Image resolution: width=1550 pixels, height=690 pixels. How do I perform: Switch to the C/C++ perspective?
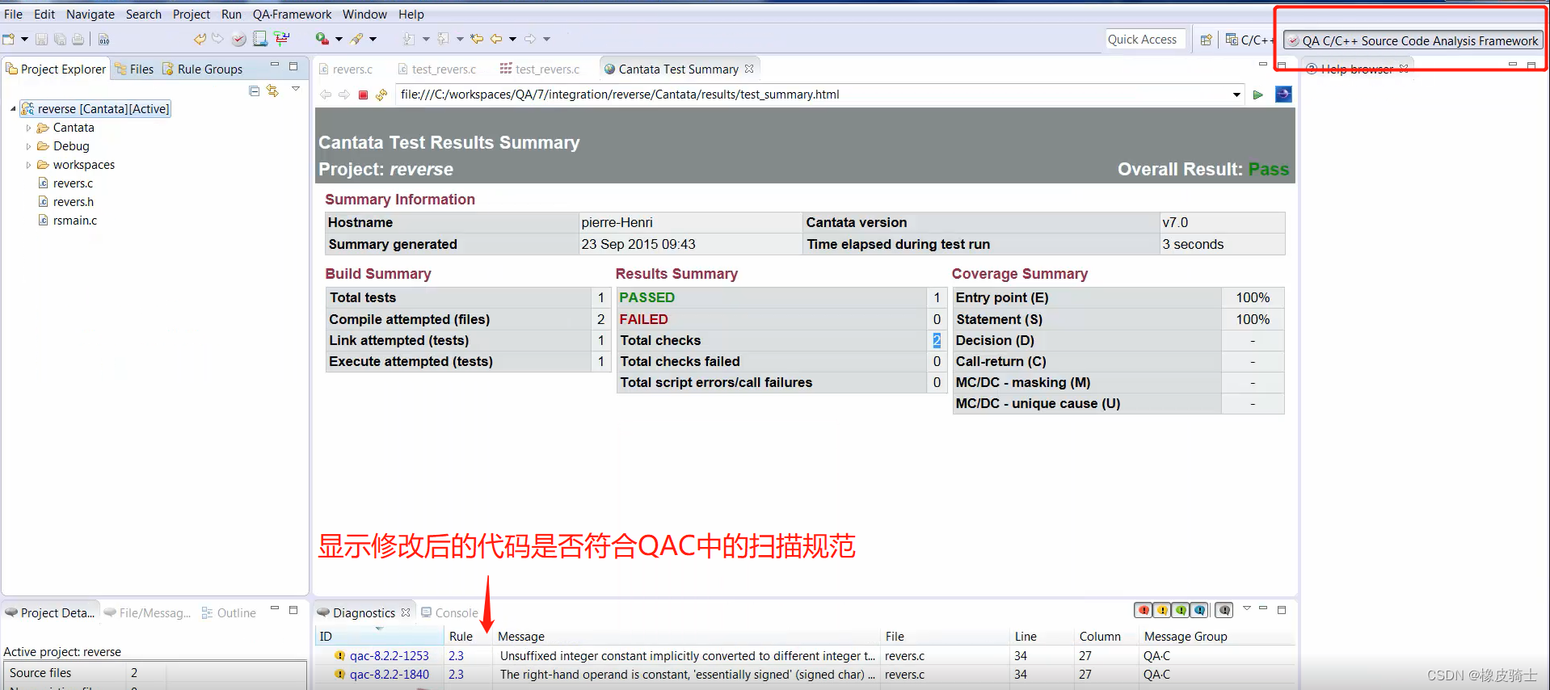tap(1249, 40)
